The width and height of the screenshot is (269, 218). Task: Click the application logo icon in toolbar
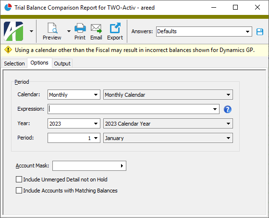[x=13, y=31]
